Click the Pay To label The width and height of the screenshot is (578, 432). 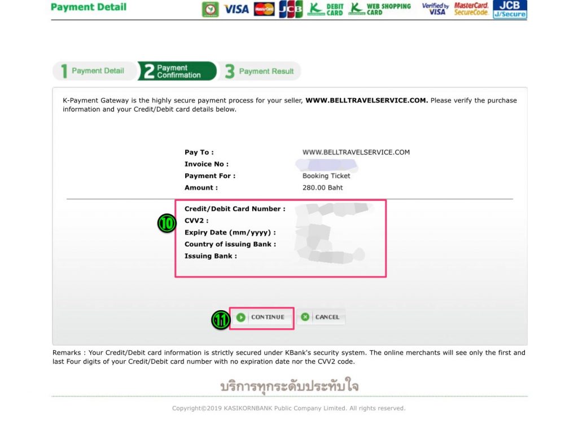199,152
